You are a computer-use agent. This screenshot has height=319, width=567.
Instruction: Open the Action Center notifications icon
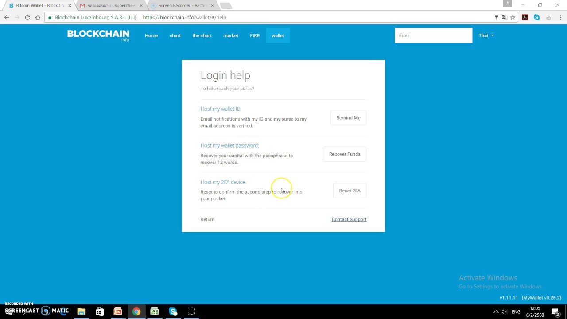pyautogui.click(x=555, y=312)
